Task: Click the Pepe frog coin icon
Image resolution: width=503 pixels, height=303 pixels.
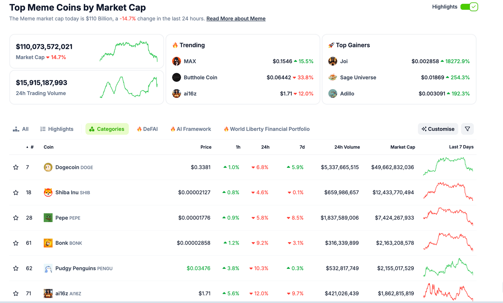Action: click(48, 218)
